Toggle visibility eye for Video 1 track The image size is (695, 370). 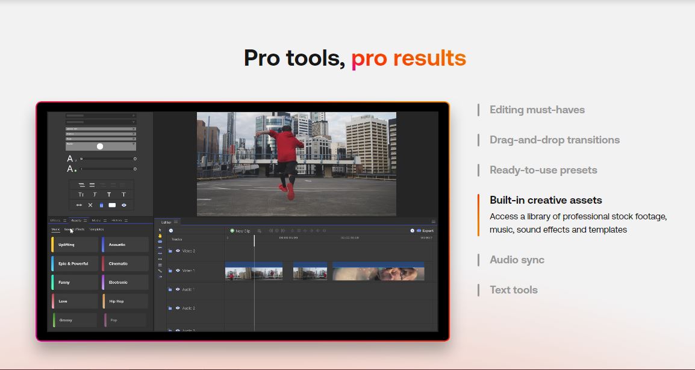click(178, 270)
